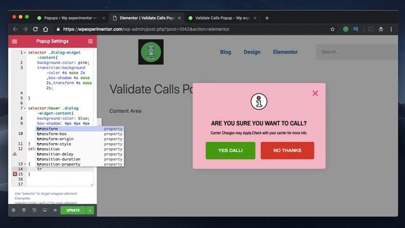405x228 pixels.
Task: Open the Navigator layers icon
Action: pos(24,210)
